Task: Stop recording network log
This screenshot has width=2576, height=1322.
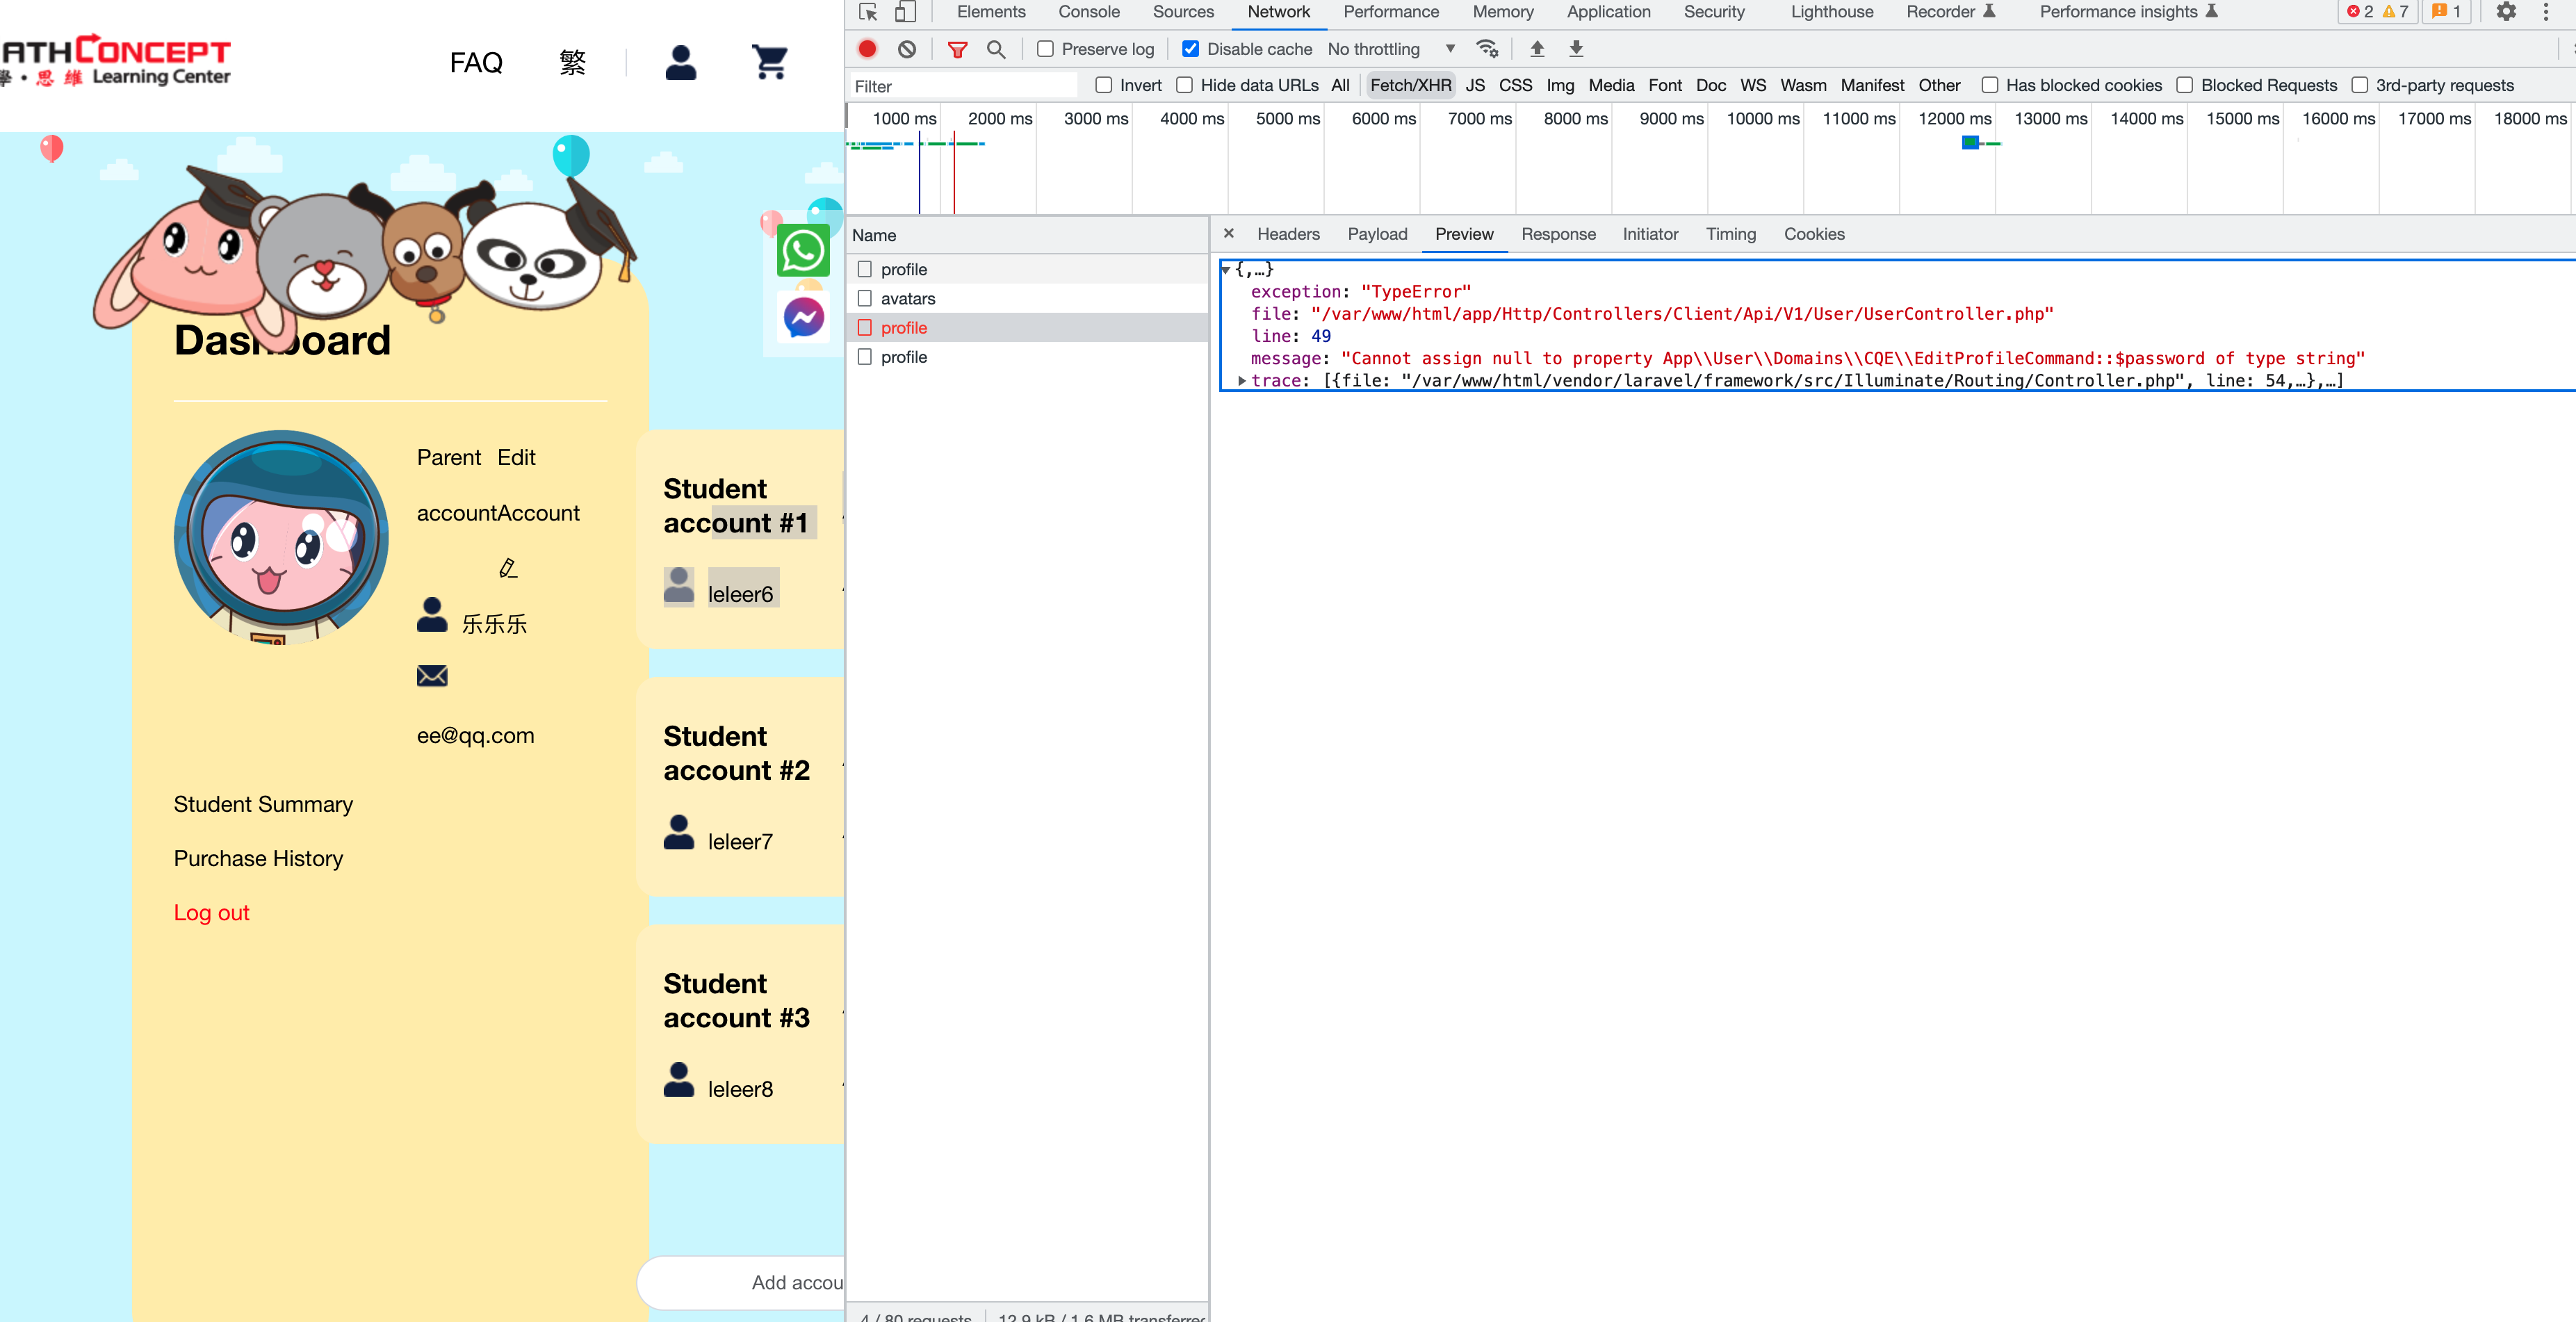Action: [x=867, y=49]
